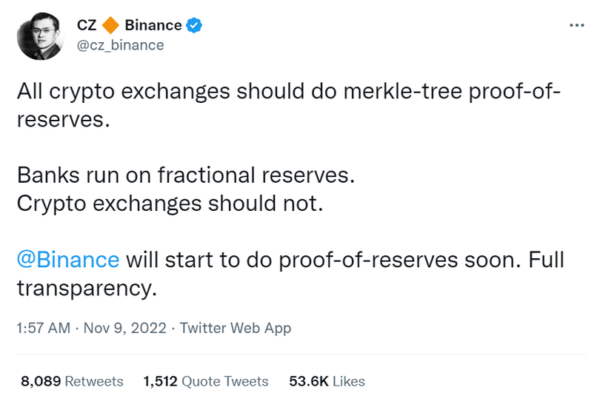Image resolution: width=600 pixels, height=407 pixels.
Task: Open CZ's profile picture avatar
Action: click(x=40, y=36)
